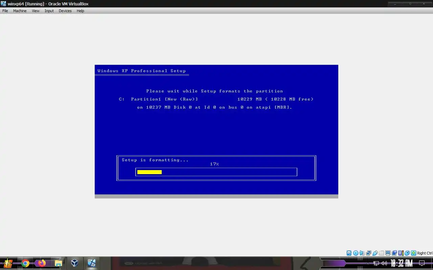Click the audio status speaker icon in VirtualBox
The image size is (433, 270).
362,253
